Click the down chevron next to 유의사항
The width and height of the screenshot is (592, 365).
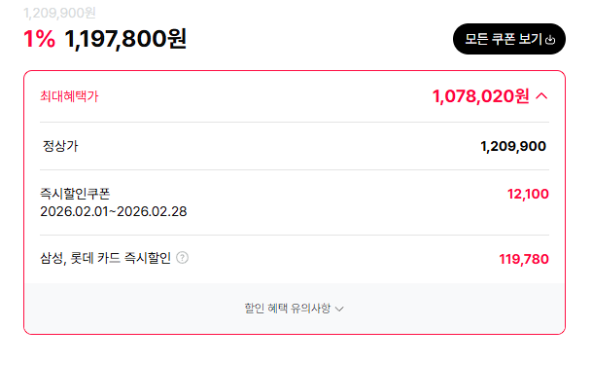coord(339,310)
